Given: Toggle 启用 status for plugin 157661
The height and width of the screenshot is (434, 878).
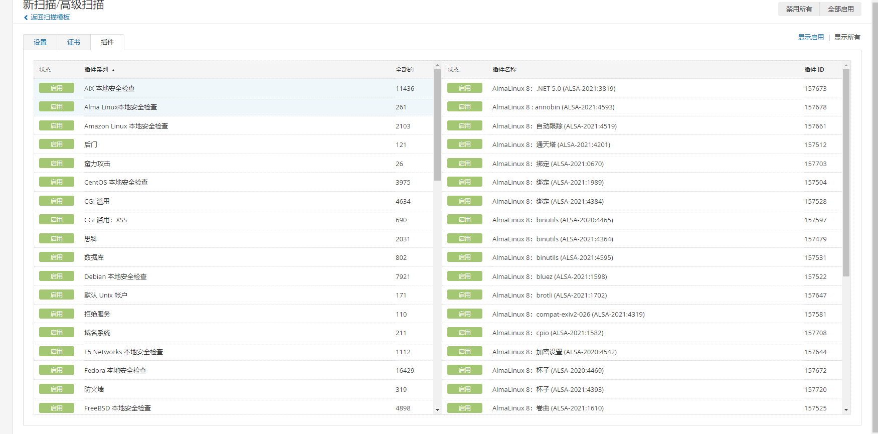Looking at the screenshot, I should pos(465,125).
